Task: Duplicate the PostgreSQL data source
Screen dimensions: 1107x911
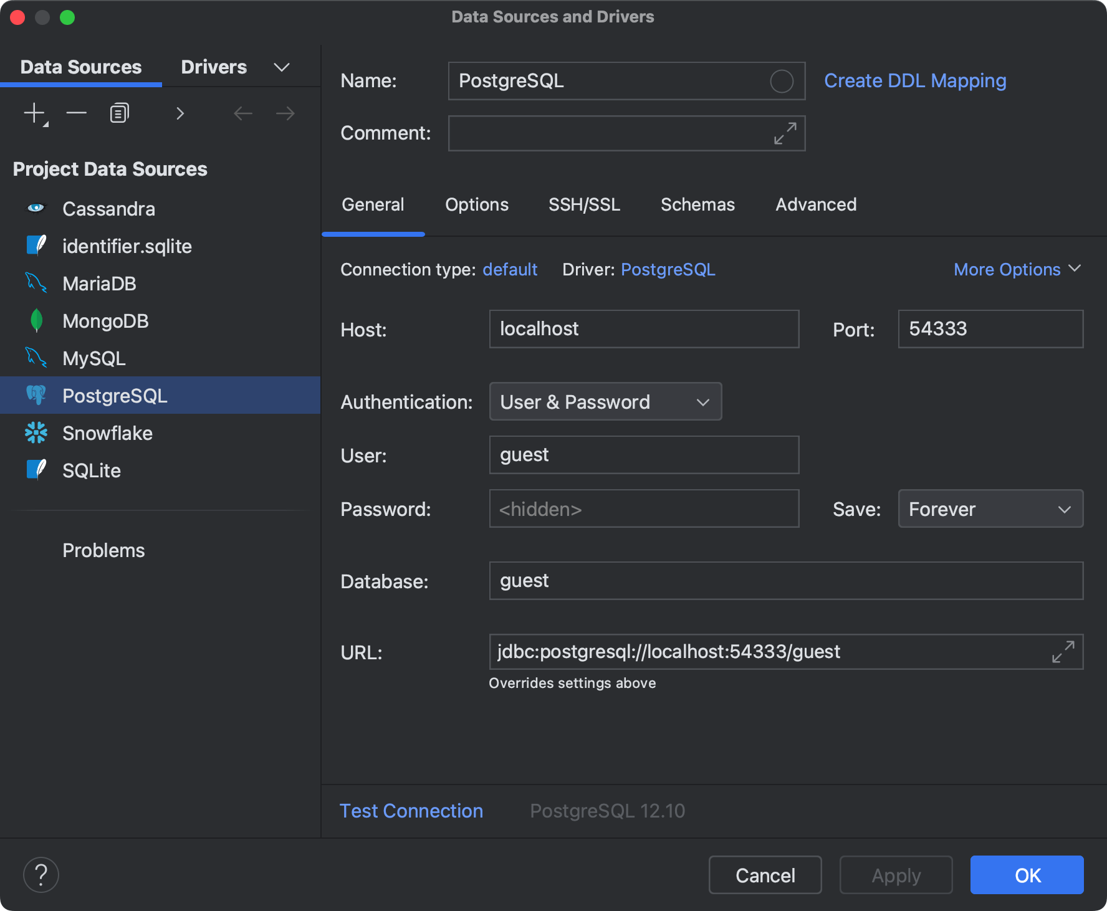Action: pos(118,113)
